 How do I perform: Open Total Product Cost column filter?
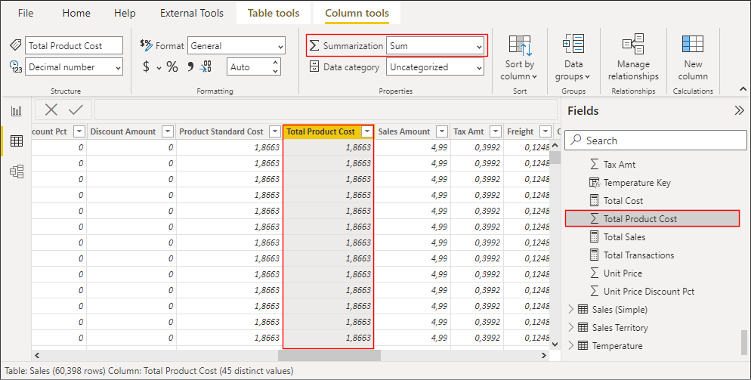367,131
